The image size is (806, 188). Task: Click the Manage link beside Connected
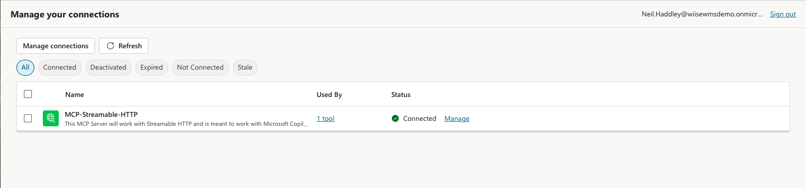(x=457, y=118)
